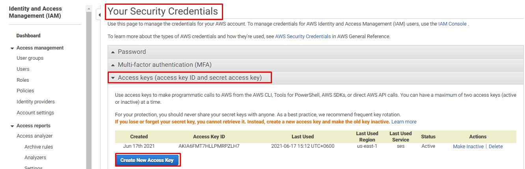Collapse the IAM sidebar with arrow handle
This screenshot has width=525, height=169.
[99, 15]
